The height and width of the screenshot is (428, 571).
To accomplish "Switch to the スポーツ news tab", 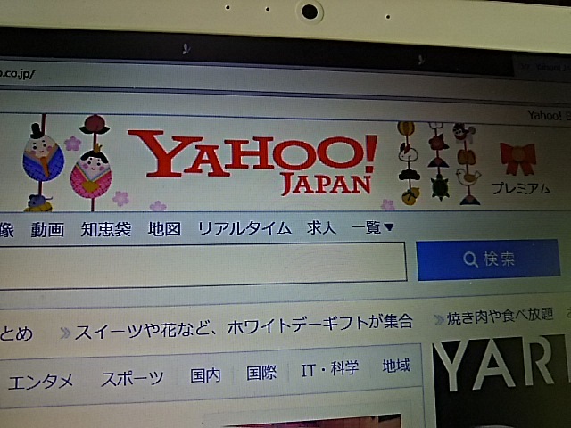I will tap(132, 378).
